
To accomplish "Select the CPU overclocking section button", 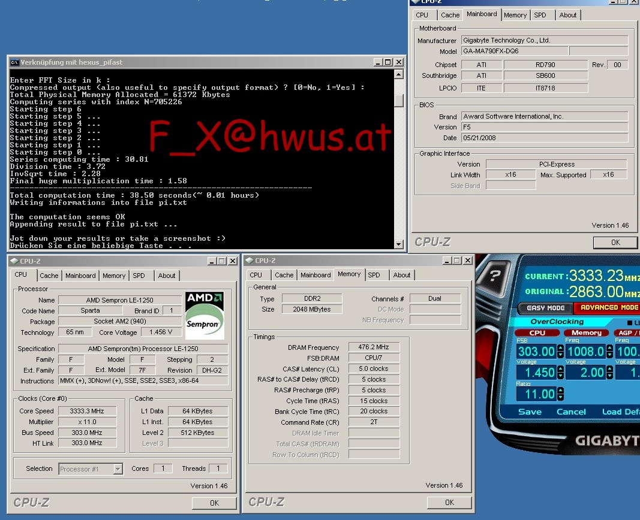I will pos(537,333).
